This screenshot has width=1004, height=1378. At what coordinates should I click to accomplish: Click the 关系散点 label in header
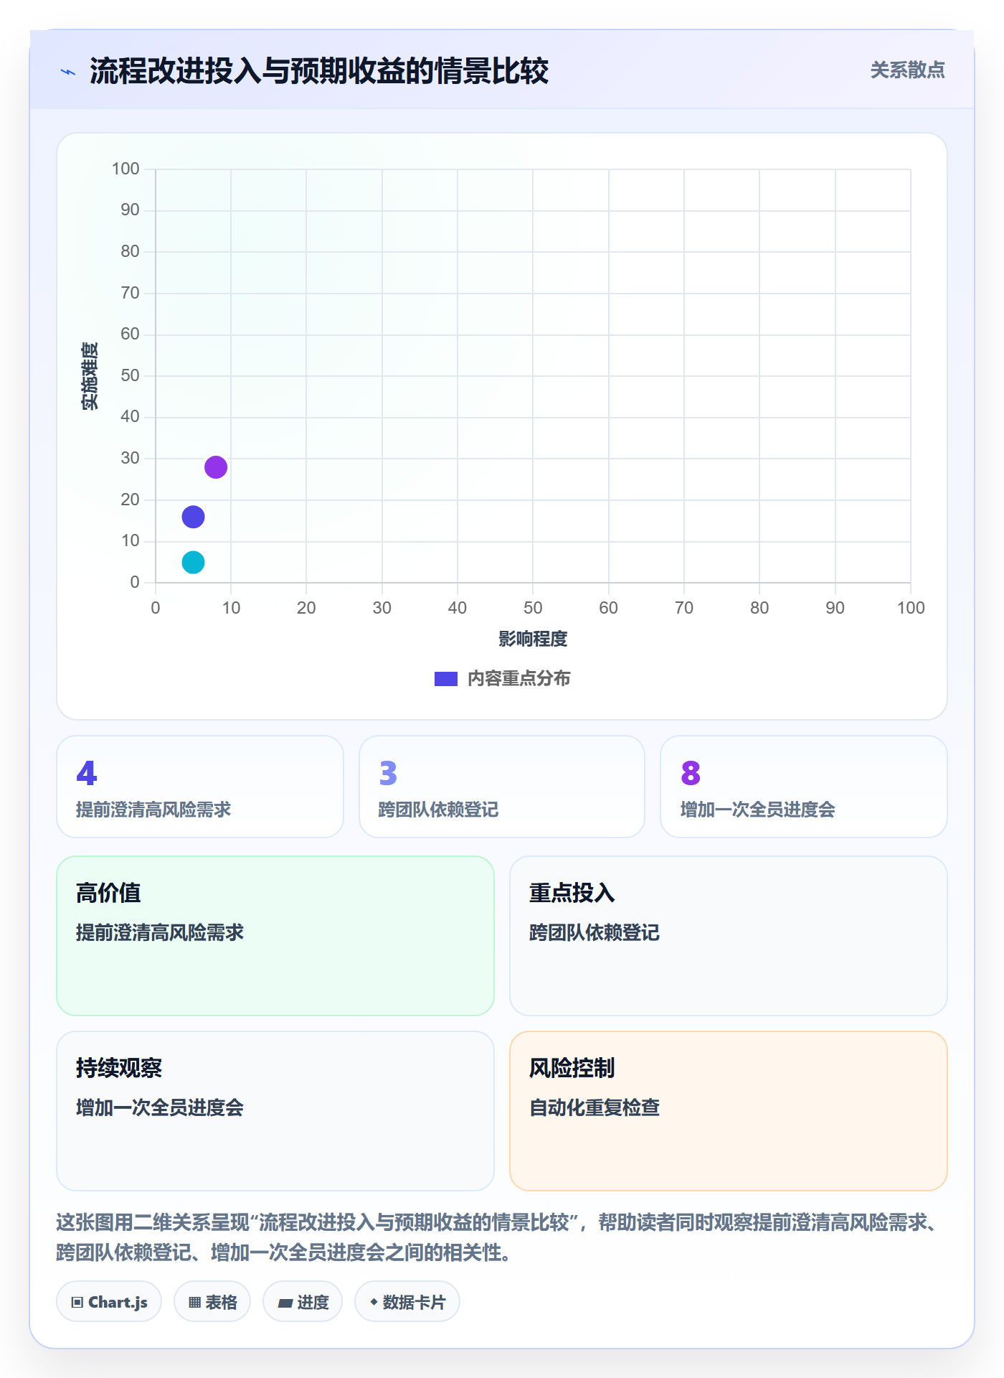coord(907,70)
